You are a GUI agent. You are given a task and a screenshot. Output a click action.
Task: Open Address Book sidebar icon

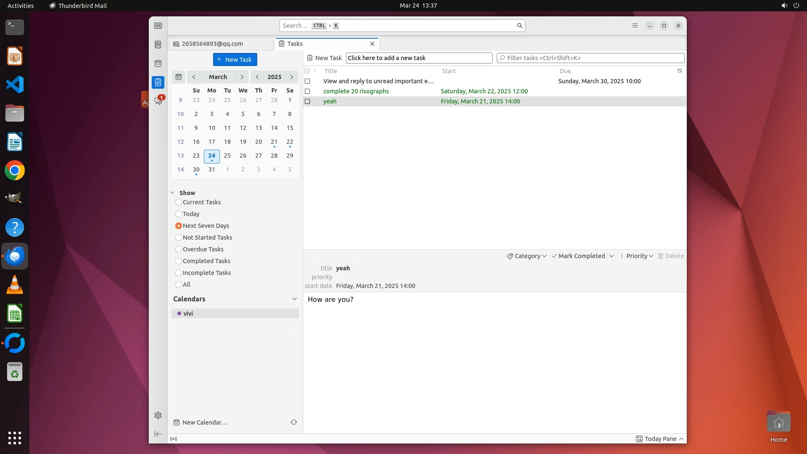[158, 45]
